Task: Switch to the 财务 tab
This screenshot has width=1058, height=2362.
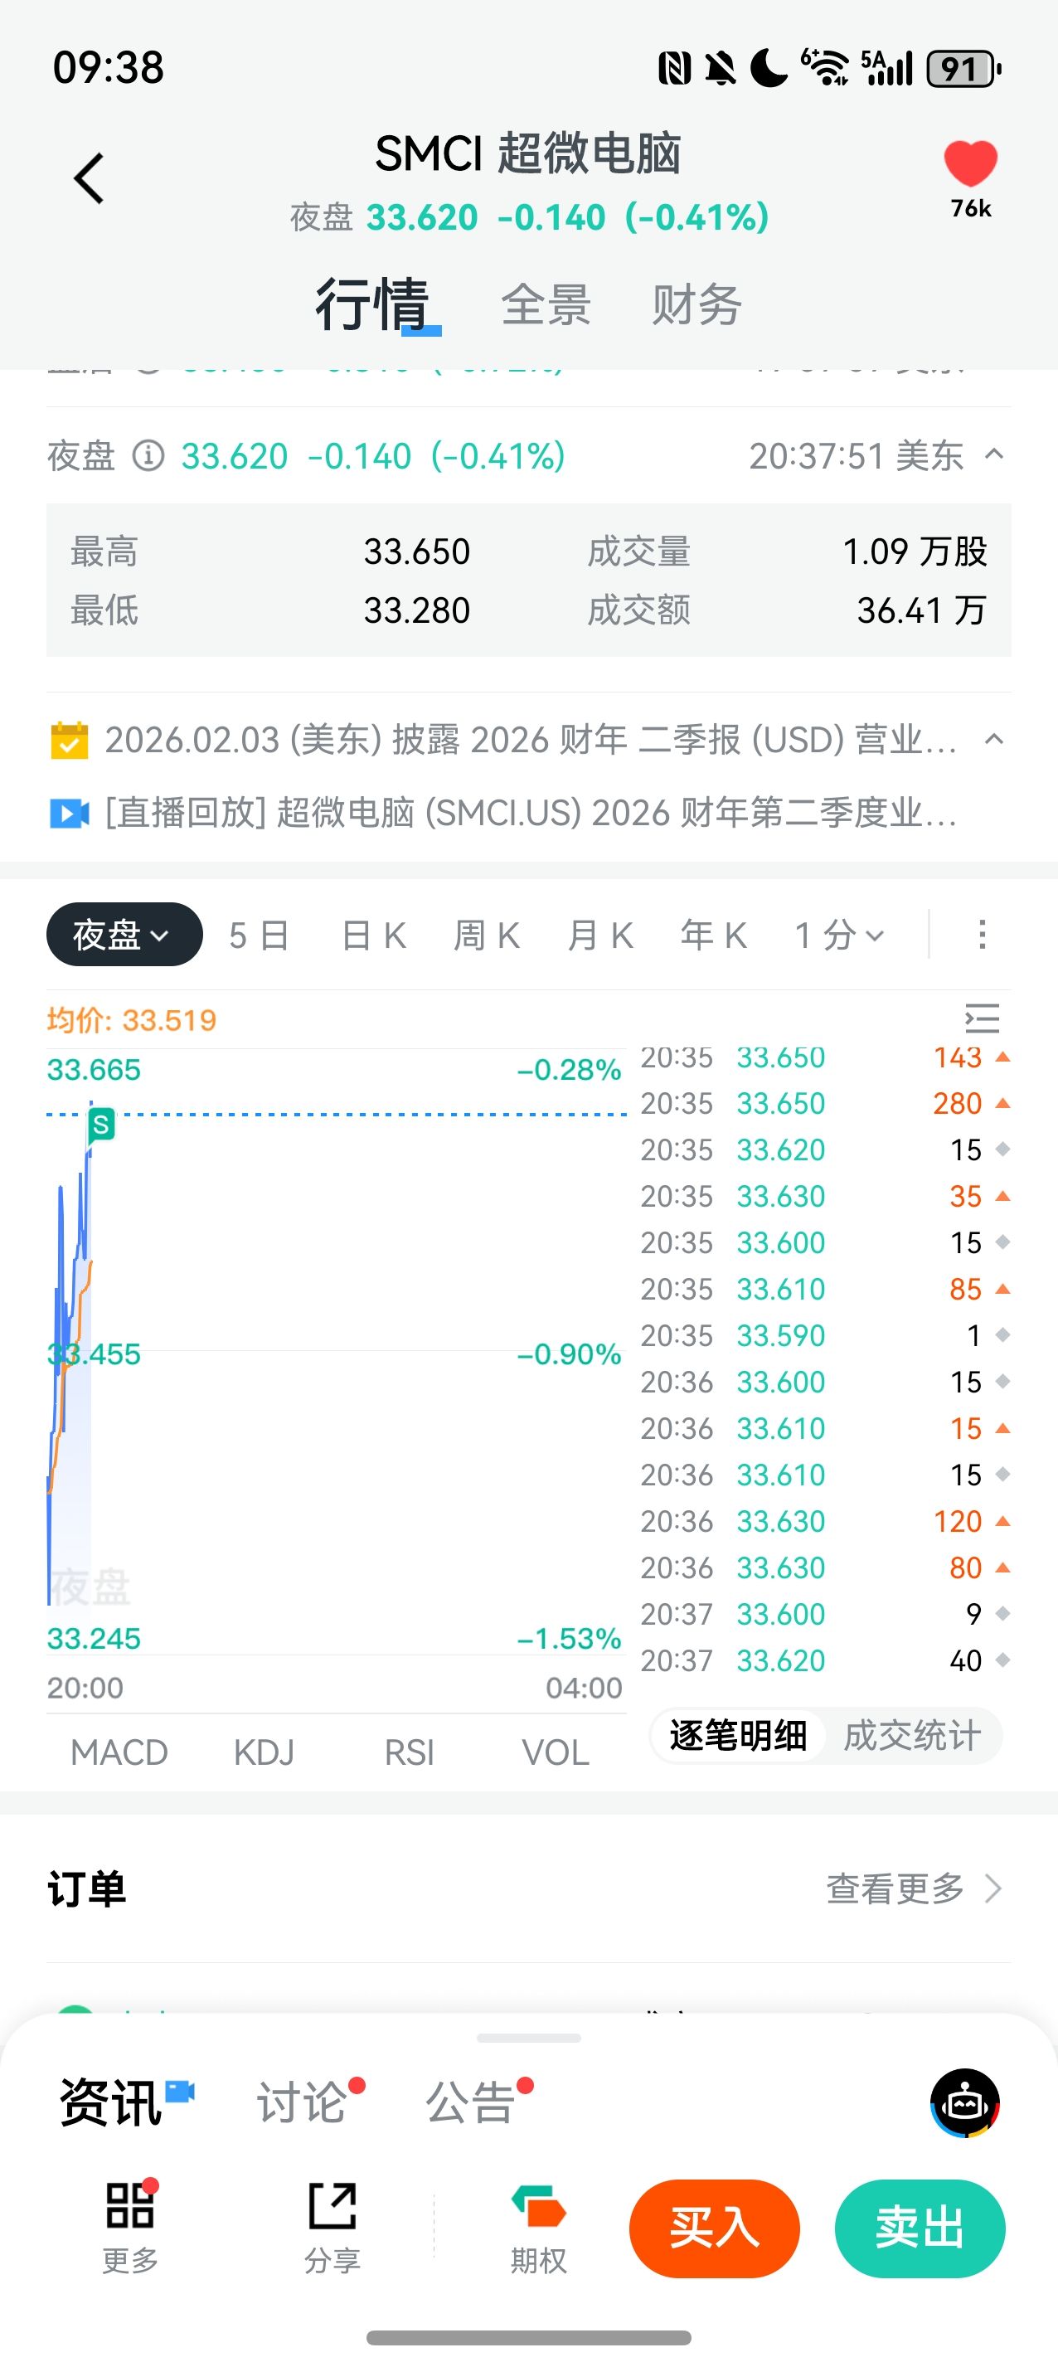Action: (x=696, y=304)
